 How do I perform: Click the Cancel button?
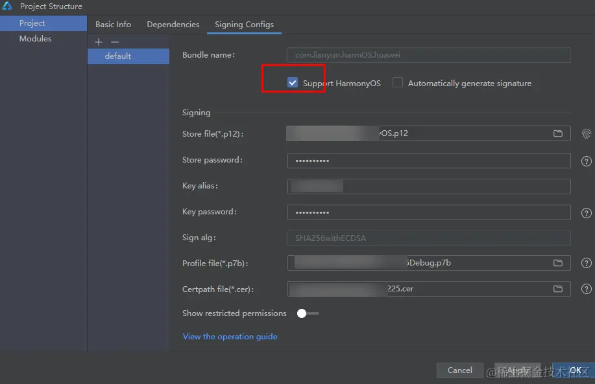[459, 370]
